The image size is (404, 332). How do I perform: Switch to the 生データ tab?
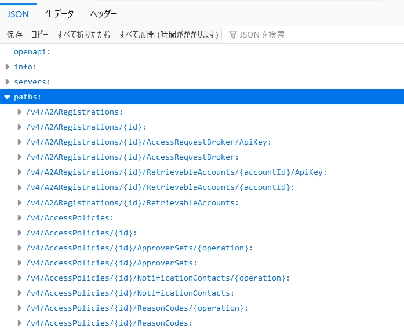pos(60,14)
